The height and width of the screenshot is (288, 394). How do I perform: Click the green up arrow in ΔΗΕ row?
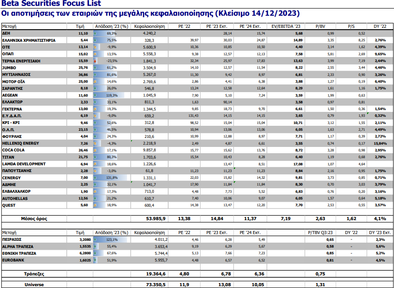(95, 33)
